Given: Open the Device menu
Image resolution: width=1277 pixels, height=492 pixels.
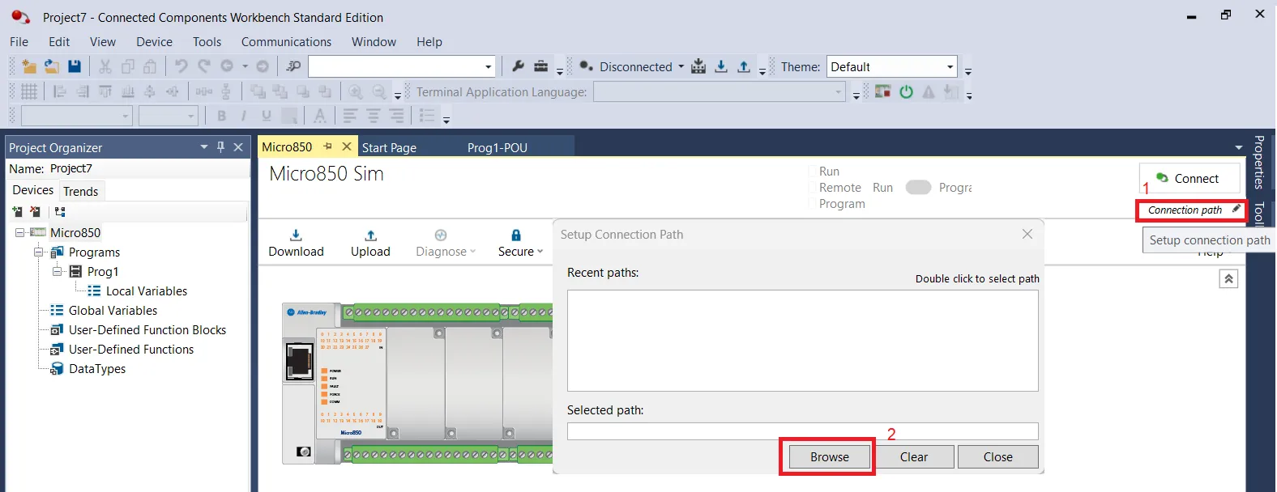Looking at the screenshot, I should 154,42.
